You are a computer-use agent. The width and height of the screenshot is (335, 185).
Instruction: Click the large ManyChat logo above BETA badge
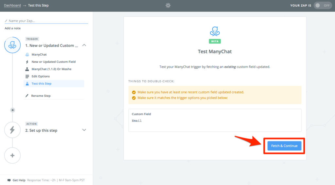[x=215, y=31]
